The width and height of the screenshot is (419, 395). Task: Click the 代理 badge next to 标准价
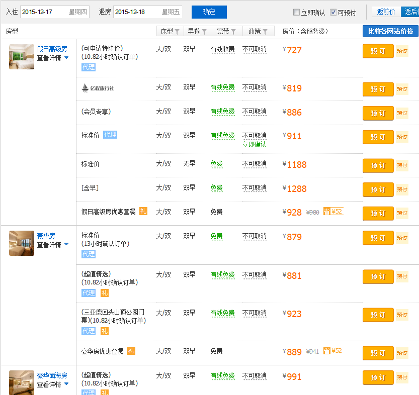(110, 135)
